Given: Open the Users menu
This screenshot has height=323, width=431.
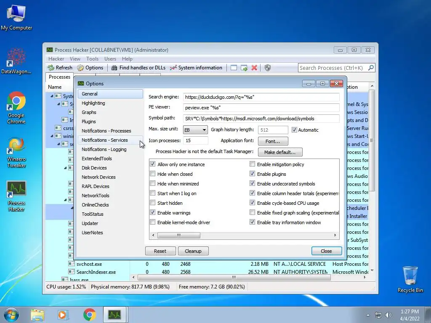Looking at the screenshot, I should coord(110,59).
